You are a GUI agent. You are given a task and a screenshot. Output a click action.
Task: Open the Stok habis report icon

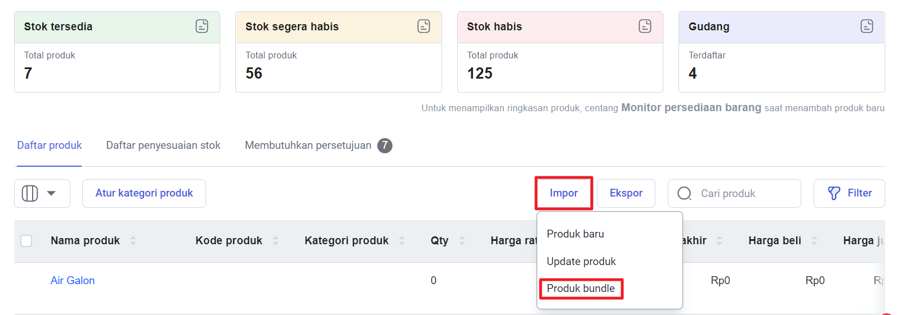[x=645, y=26]
